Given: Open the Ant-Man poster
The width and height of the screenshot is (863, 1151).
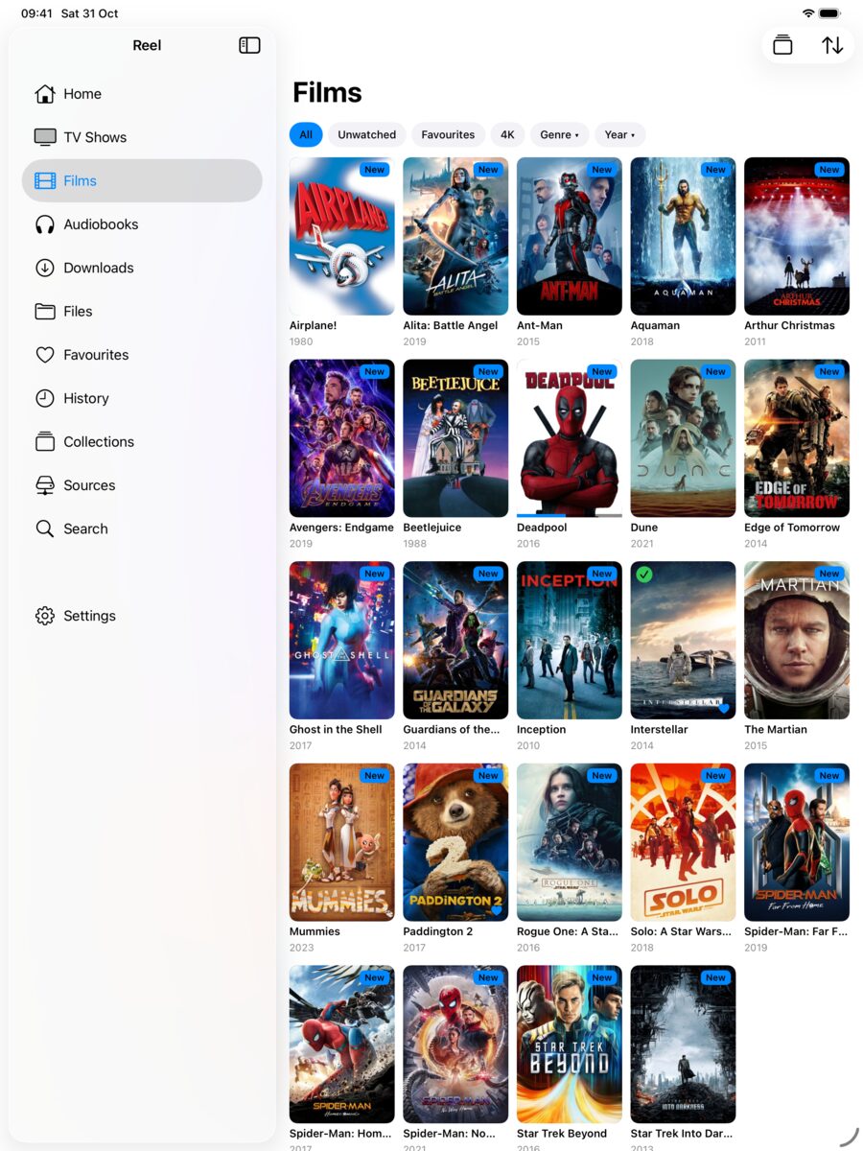Looking at the screenshot, I should 570,236.
